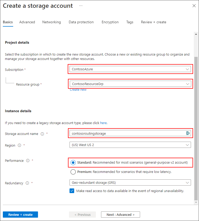Open the Performance info tooltip

point(28,161)
